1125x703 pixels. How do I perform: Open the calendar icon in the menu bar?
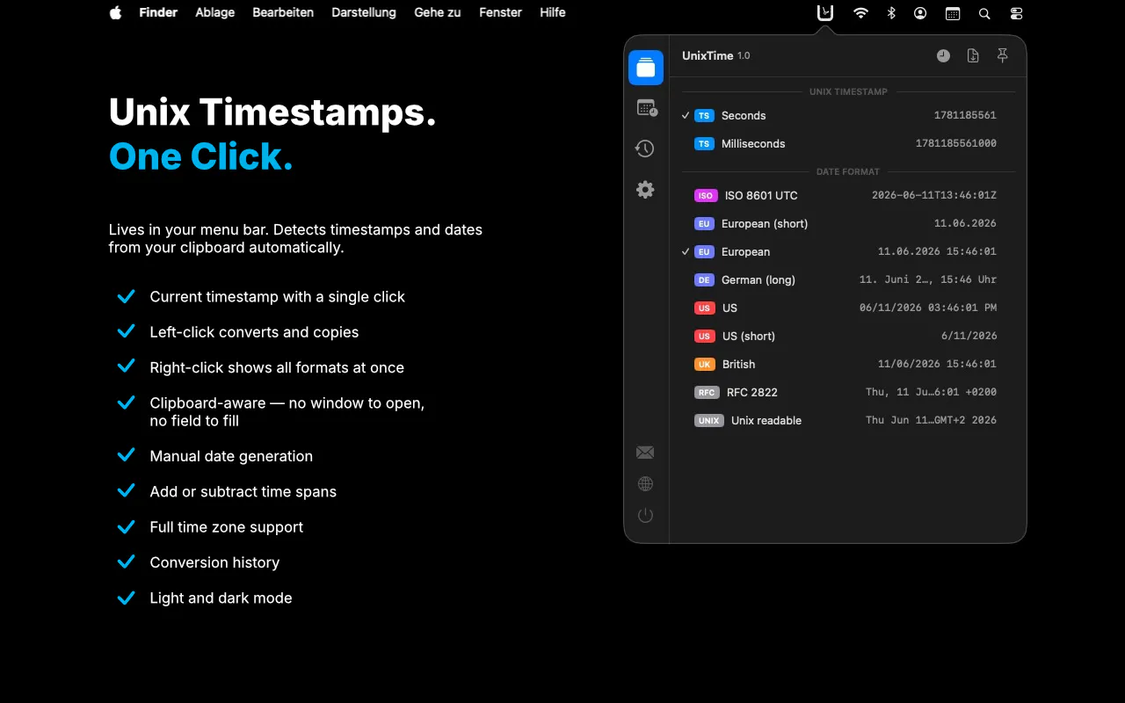pos(953,13)
